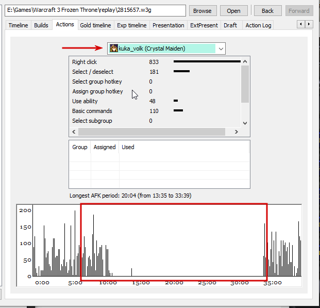320x308 pixels.
Task: Go Back to previous replay
Action: click(x=267, y=11)
